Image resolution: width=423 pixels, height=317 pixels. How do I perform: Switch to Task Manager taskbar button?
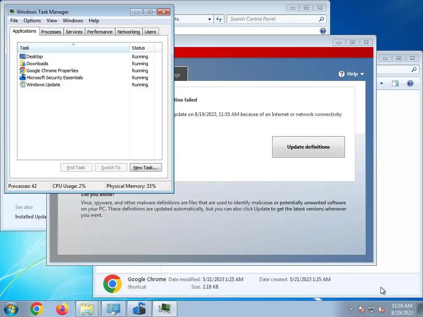[165, 309]
